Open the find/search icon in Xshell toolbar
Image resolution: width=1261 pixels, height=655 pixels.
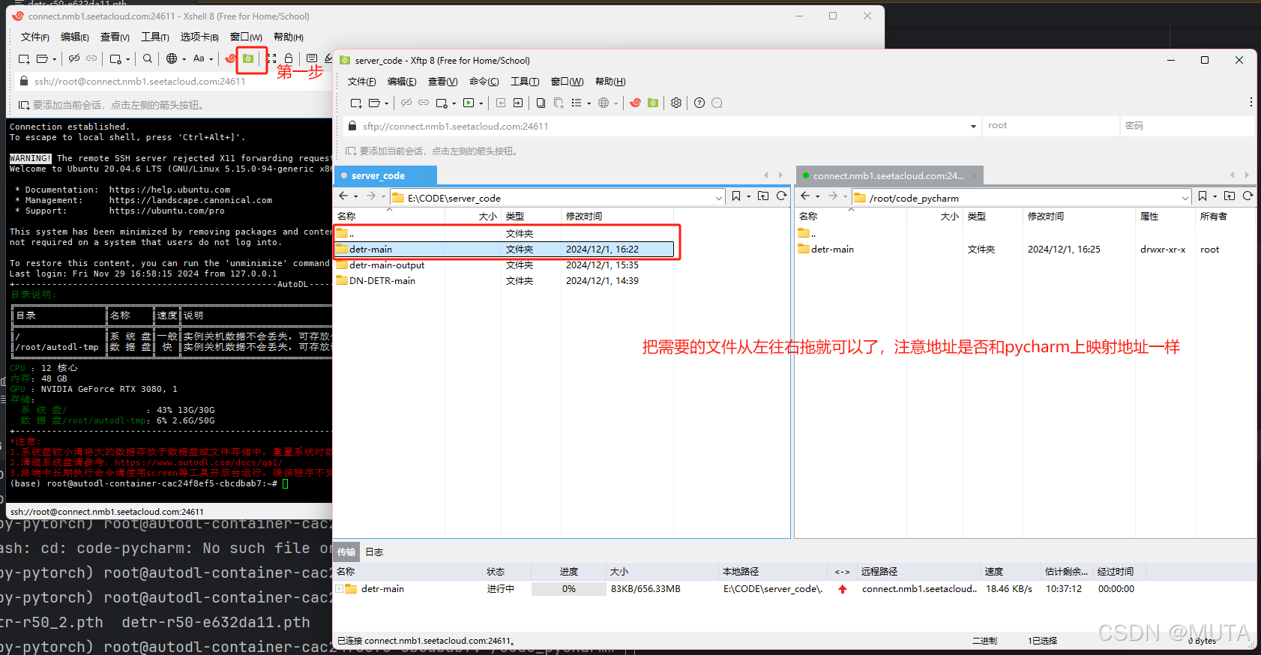[x=148, y=58]
